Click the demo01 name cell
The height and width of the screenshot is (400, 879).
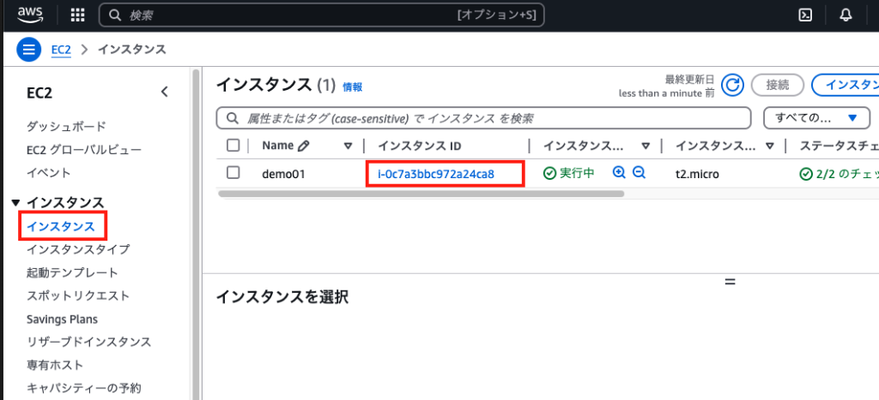[283, 173]
